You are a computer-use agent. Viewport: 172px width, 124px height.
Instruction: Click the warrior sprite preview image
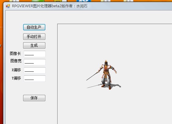pos(104,75)
